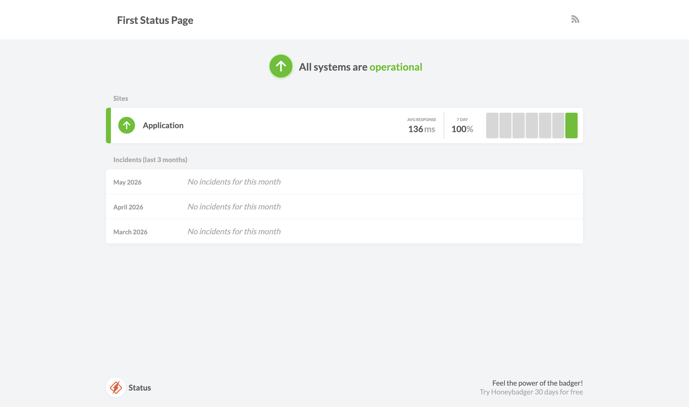Open Try Honeybadger 30 days for free link
The image size is (689, 407).
[x=531, y=392]
